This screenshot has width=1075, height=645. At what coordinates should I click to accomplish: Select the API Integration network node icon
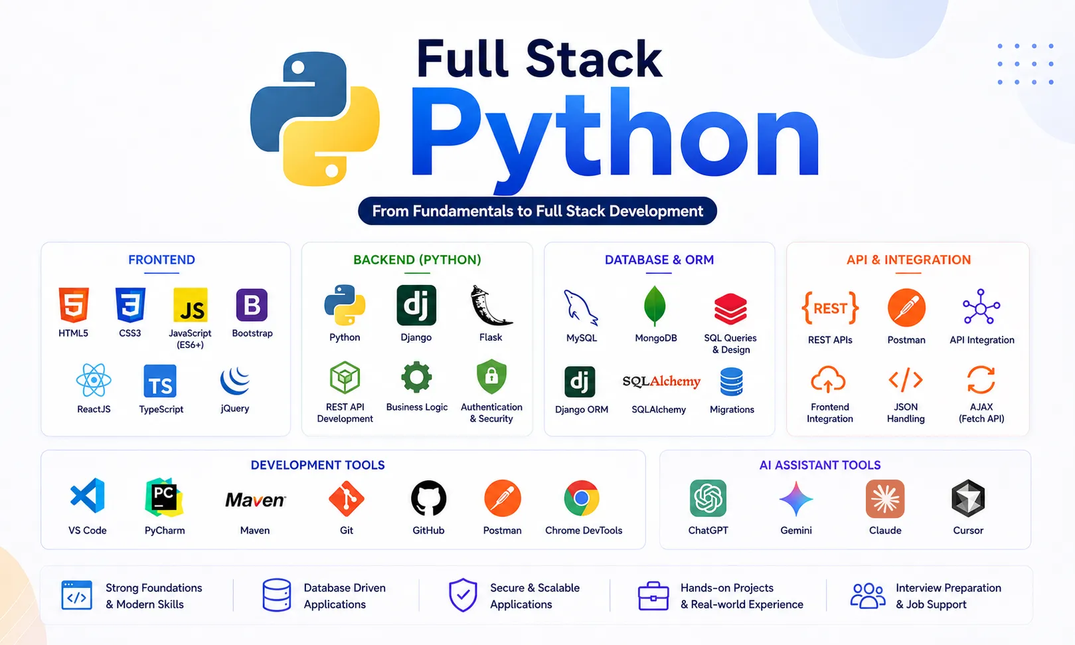(981, 307)
